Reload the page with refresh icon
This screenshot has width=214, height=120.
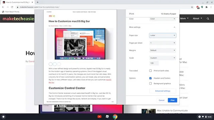(x=12, y=7)
